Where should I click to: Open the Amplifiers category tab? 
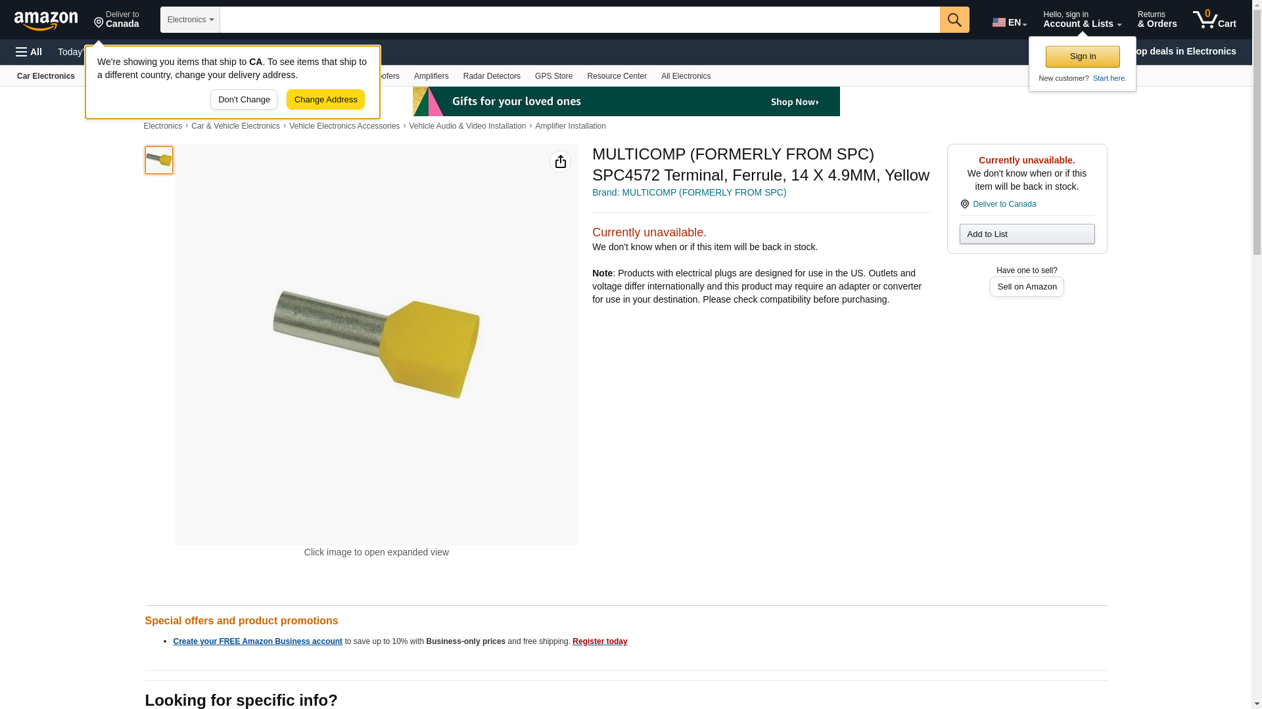(431, 76)
